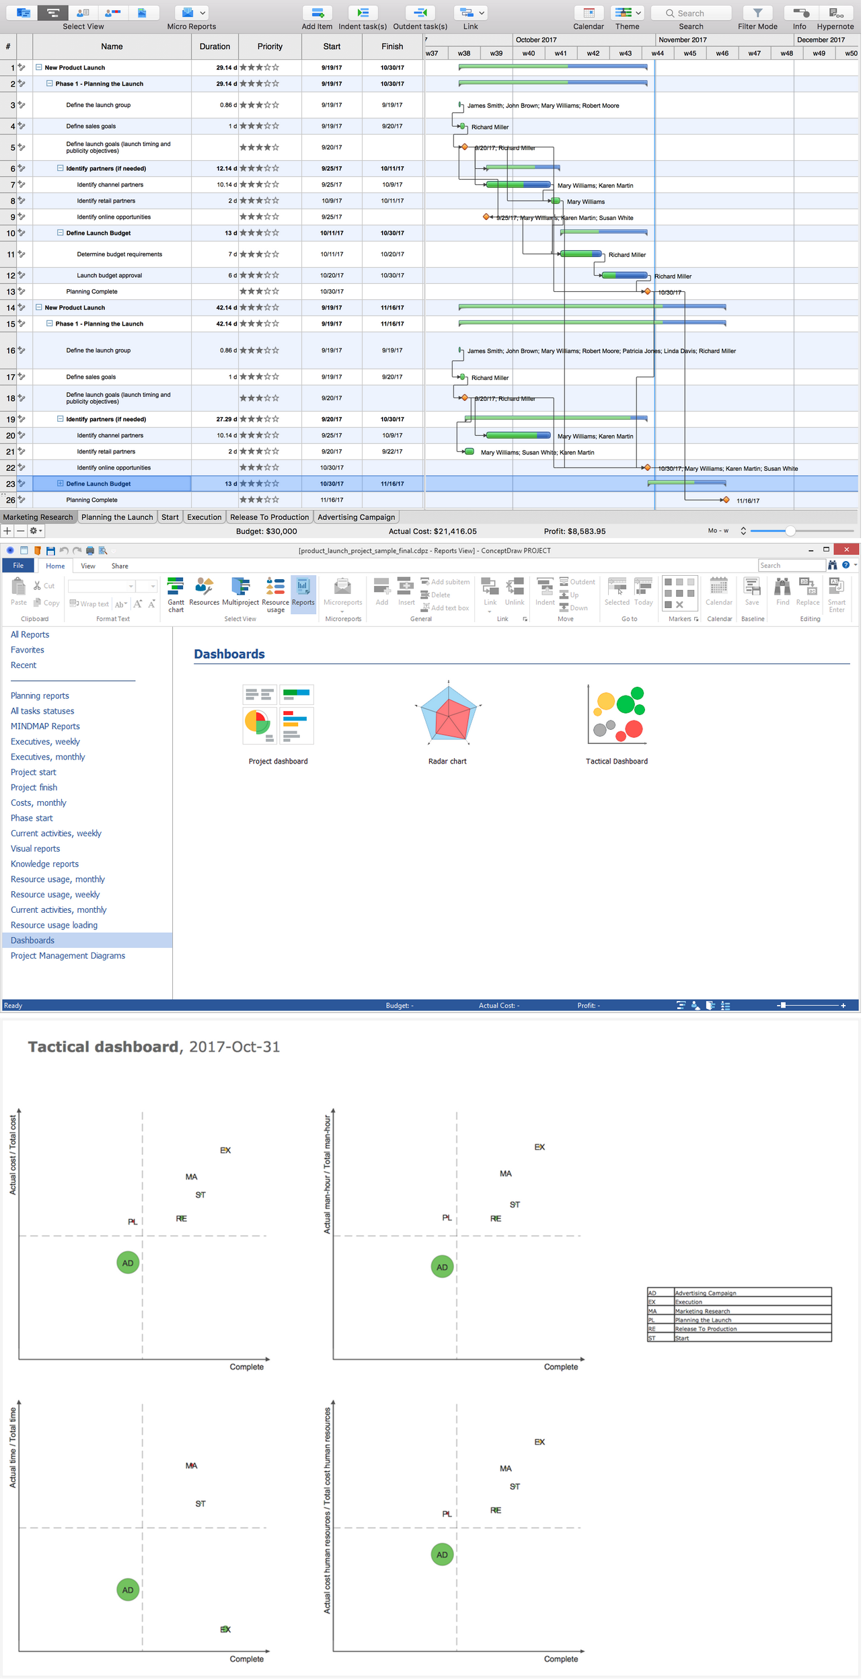This screenshot has height=1679, width=863.
Task: Select the last view segment in Select View
Action: [x=143, y=13]
